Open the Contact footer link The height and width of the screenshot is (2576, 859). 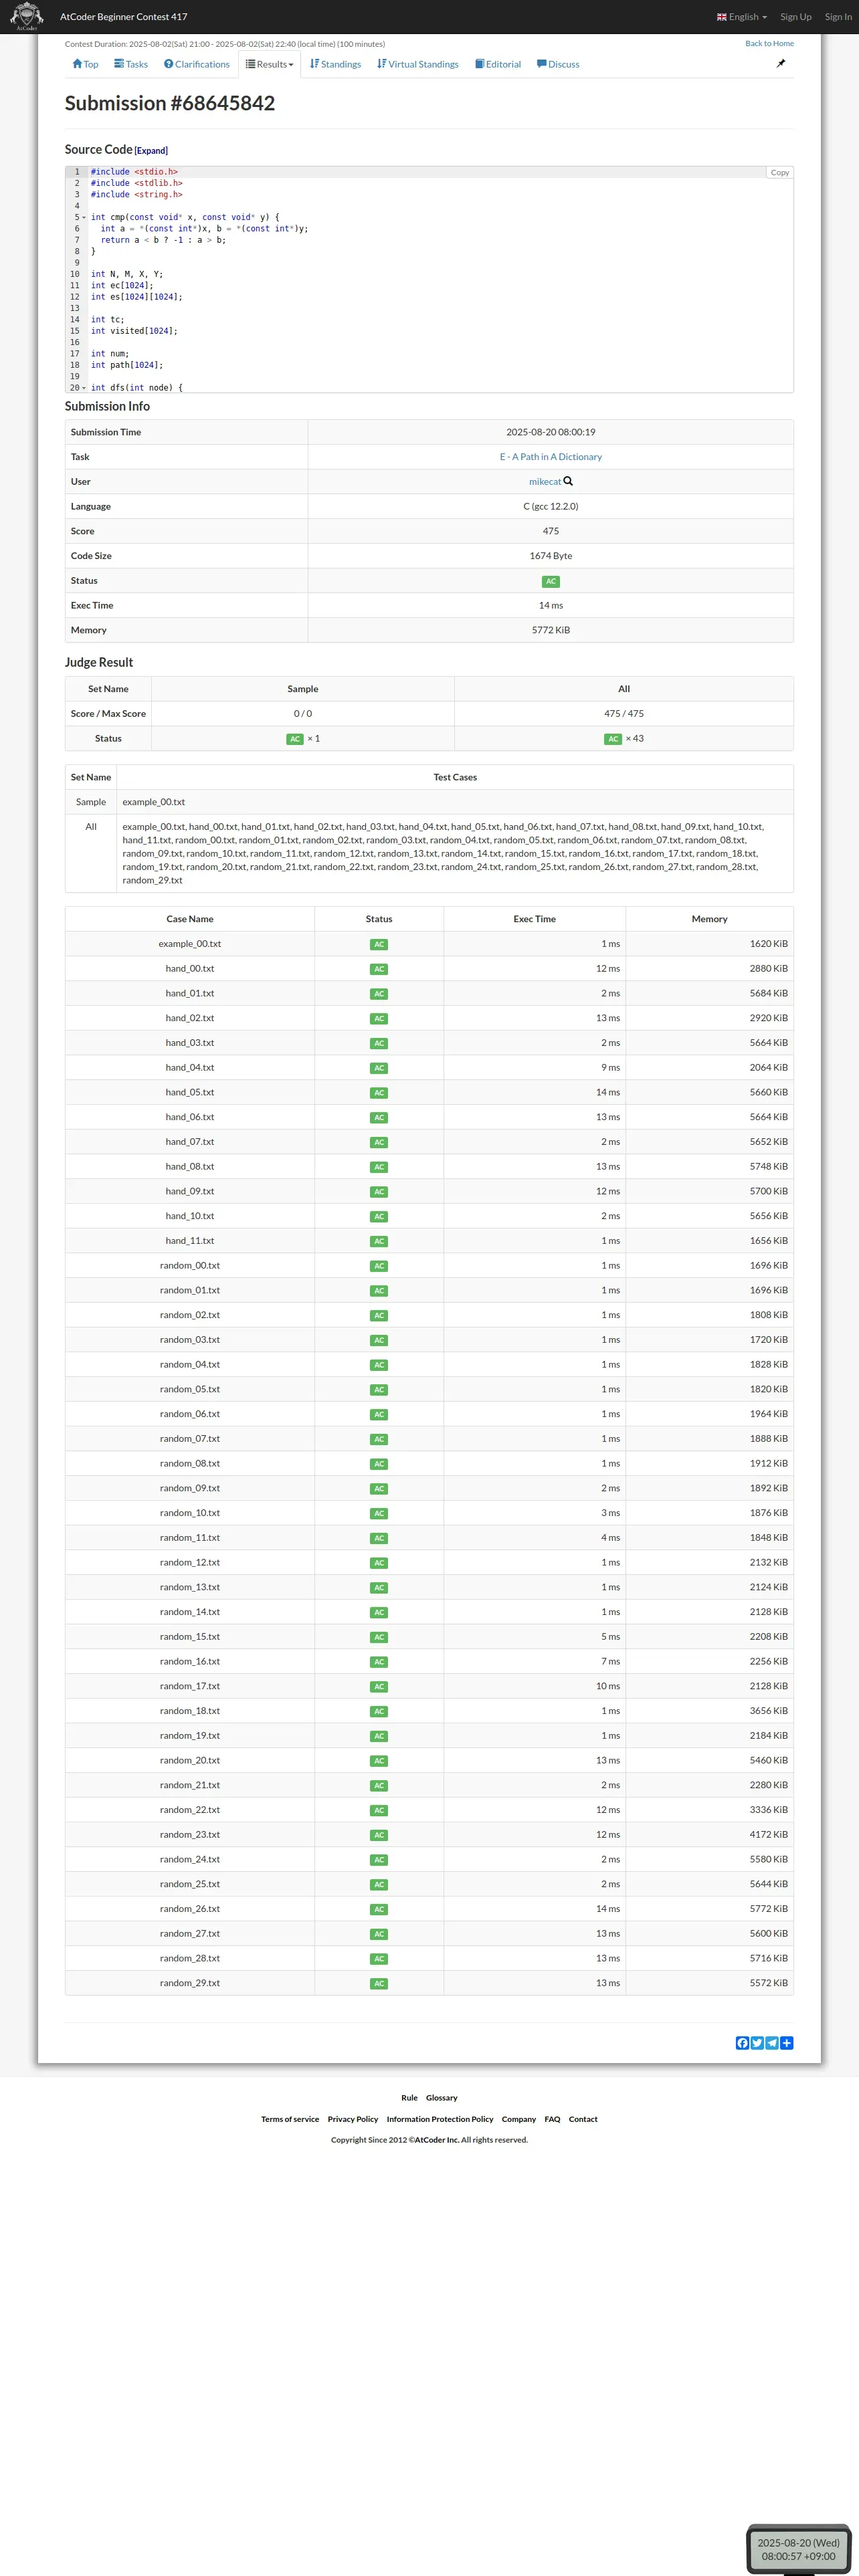583,2119
